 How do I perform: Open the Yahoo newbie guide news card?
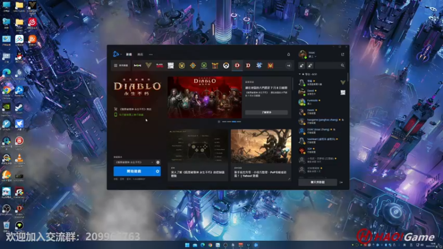[x=261, y=155]
